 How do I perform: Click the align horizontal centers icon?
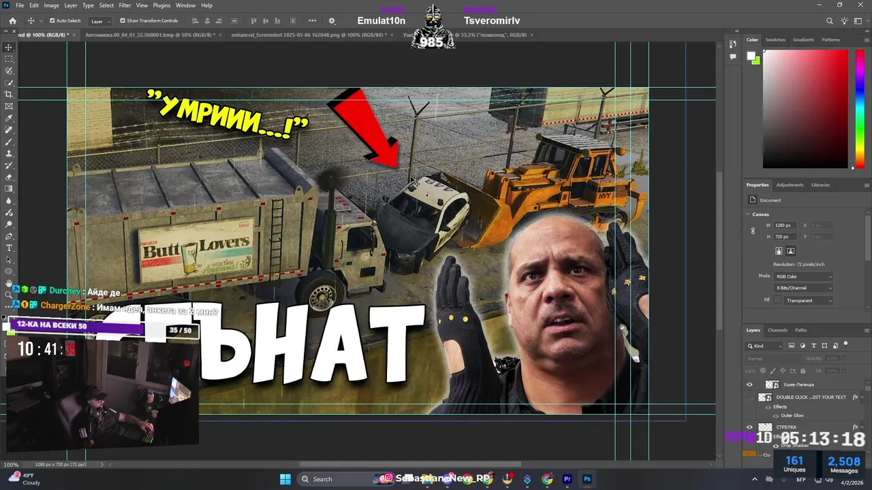pos(208,21)
